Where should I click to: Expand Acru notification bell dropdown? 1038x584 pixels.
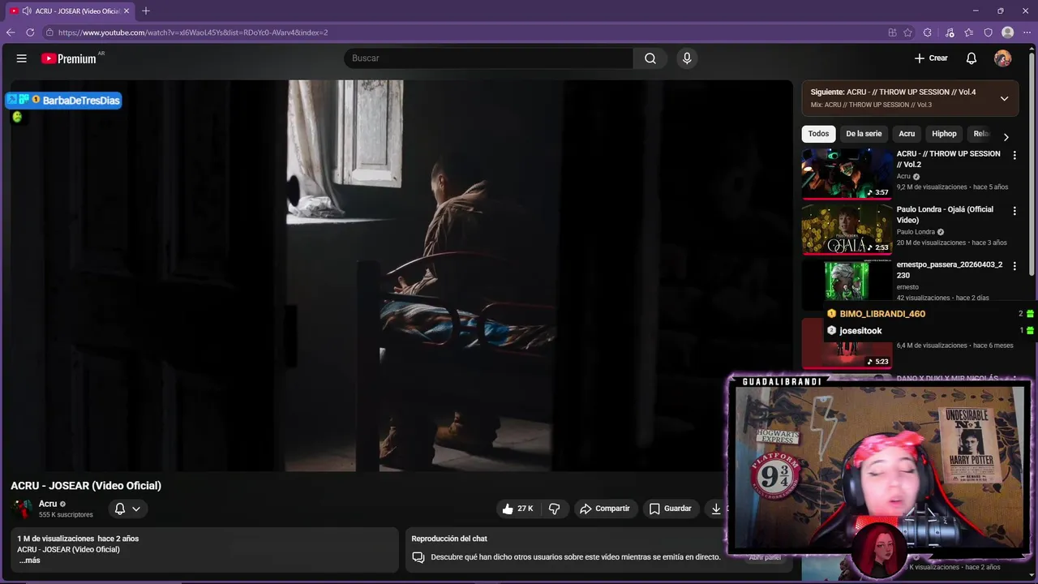point(127,509)
